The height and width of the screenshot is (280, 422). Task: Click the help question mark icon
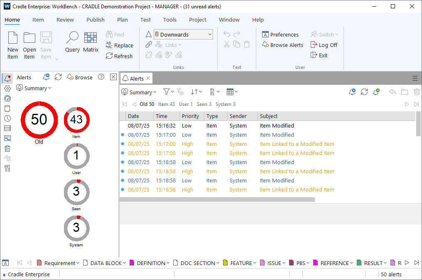101,77
